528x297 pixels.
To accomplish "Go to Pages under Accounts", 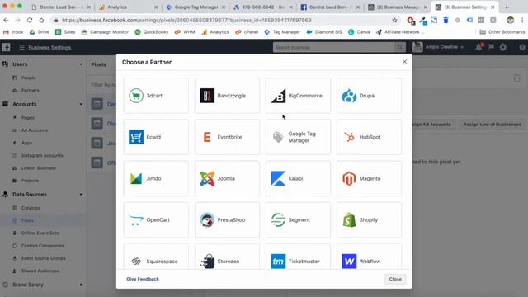I will (x=27, y=118).
